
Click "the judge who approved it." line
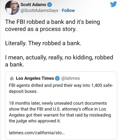[x=35, y=121]
